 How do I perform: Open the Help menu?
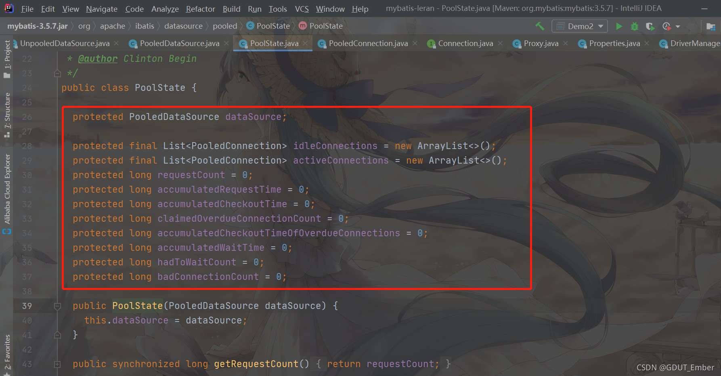click(x=360, y=8)
